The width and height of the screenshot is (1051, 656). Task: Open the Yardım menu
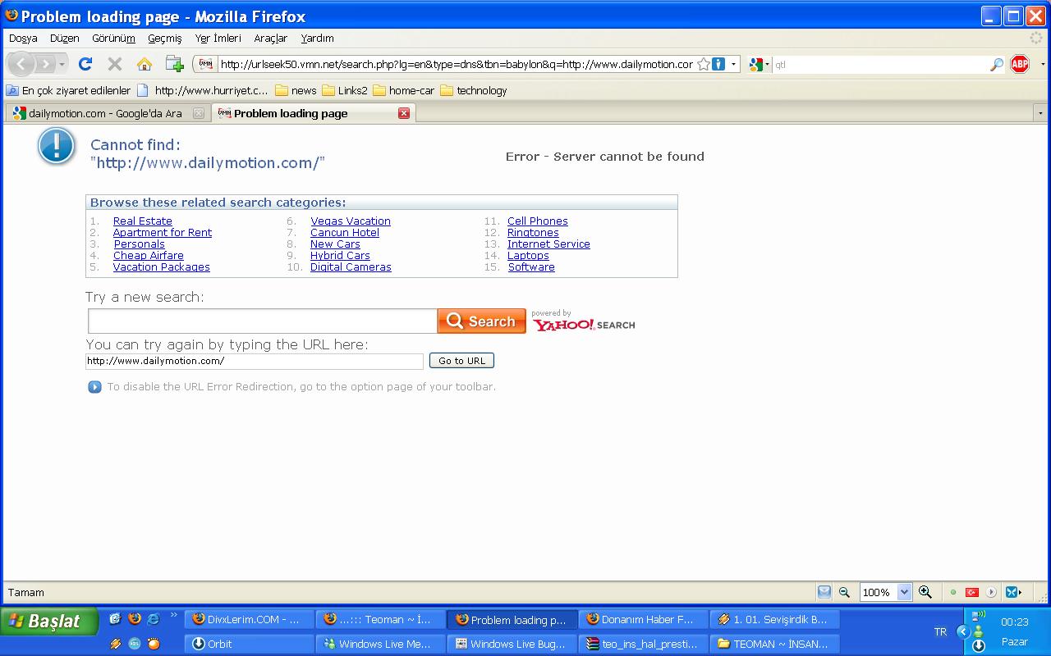(x=317, y=38)
